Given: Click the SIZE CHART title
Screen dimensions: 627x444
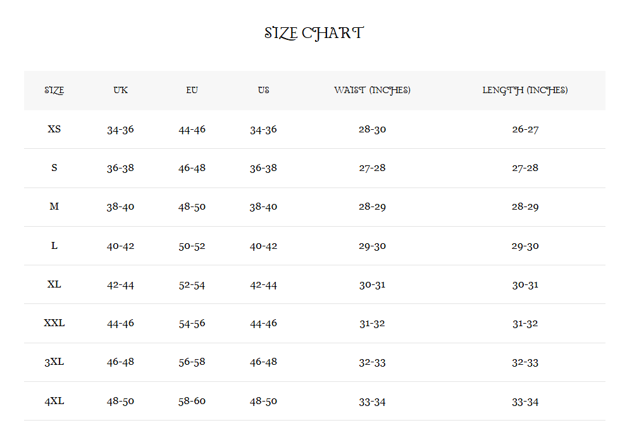Looking at the screenshot, I should [314, 34].
